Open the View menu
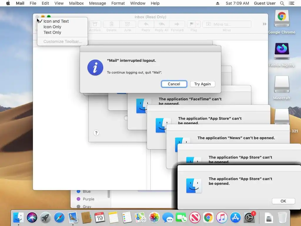 (x=59, y=3)
